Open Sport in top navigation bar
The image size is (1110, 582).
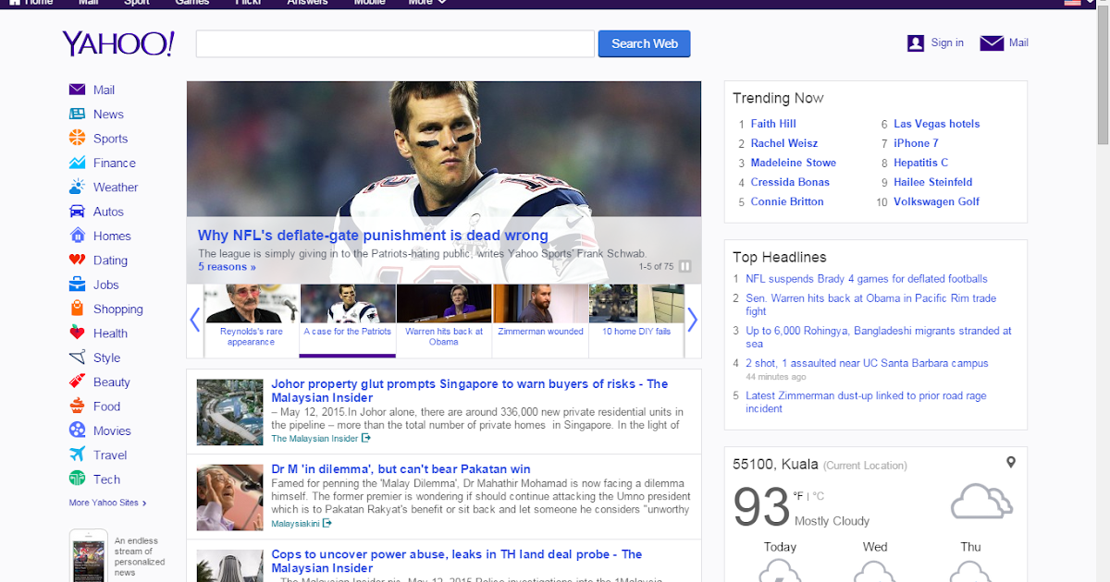coord(137,2)
